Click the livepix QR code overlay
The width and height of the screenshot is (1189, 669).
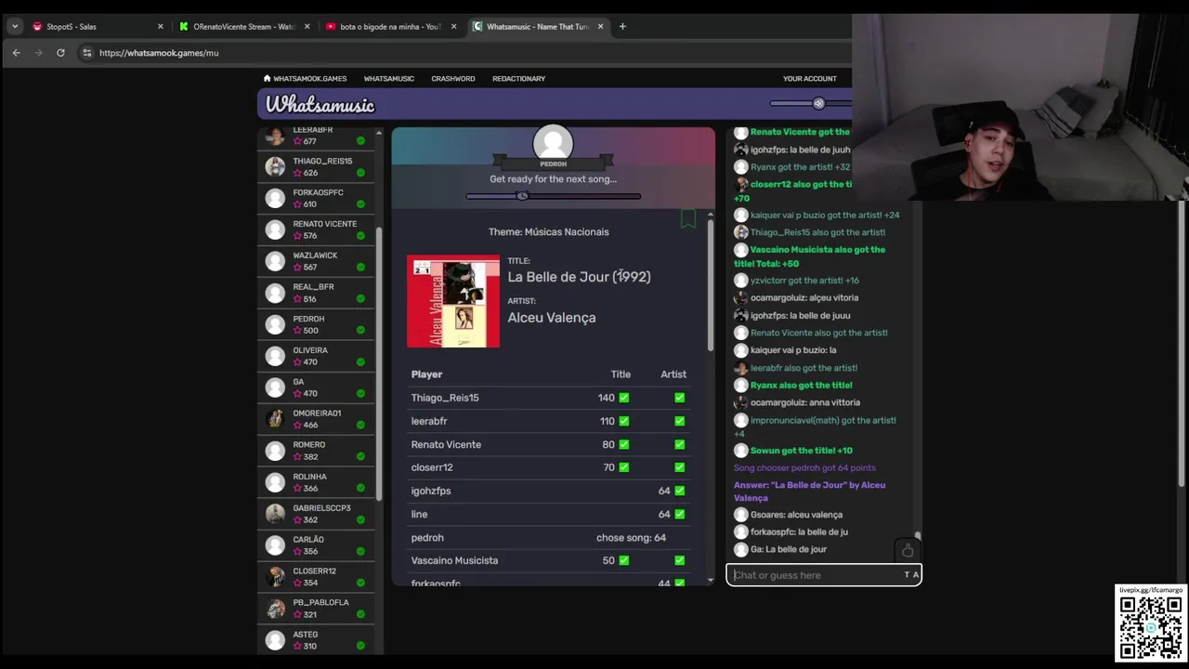pyautogui.click(x=1151, y=628)
